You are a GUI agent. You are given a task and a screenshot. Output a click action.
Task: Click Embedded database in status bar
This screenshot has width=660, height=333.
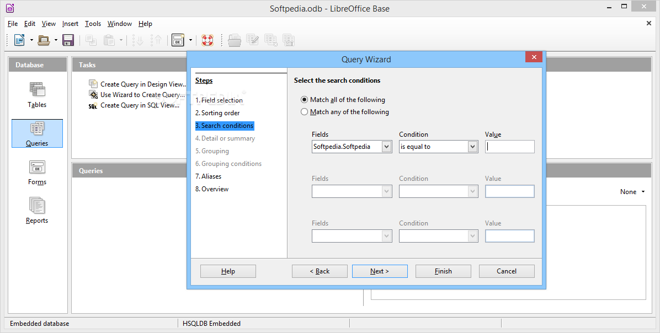(x=40, y=323)
